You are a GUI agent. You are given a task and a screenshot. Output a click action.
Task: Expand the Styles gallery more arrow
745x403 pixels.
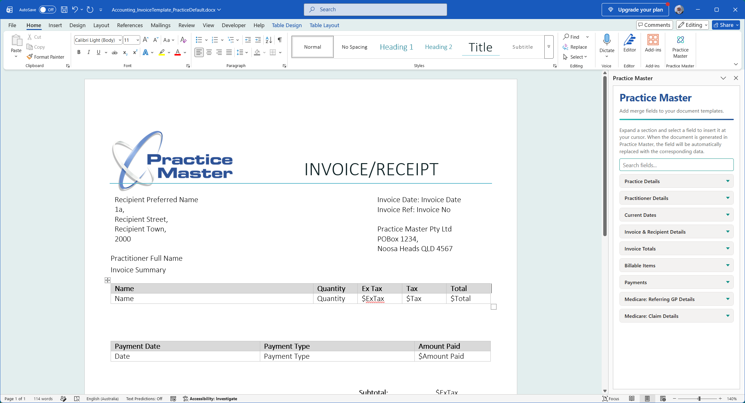pyautogui.click(x=549, y=47)
